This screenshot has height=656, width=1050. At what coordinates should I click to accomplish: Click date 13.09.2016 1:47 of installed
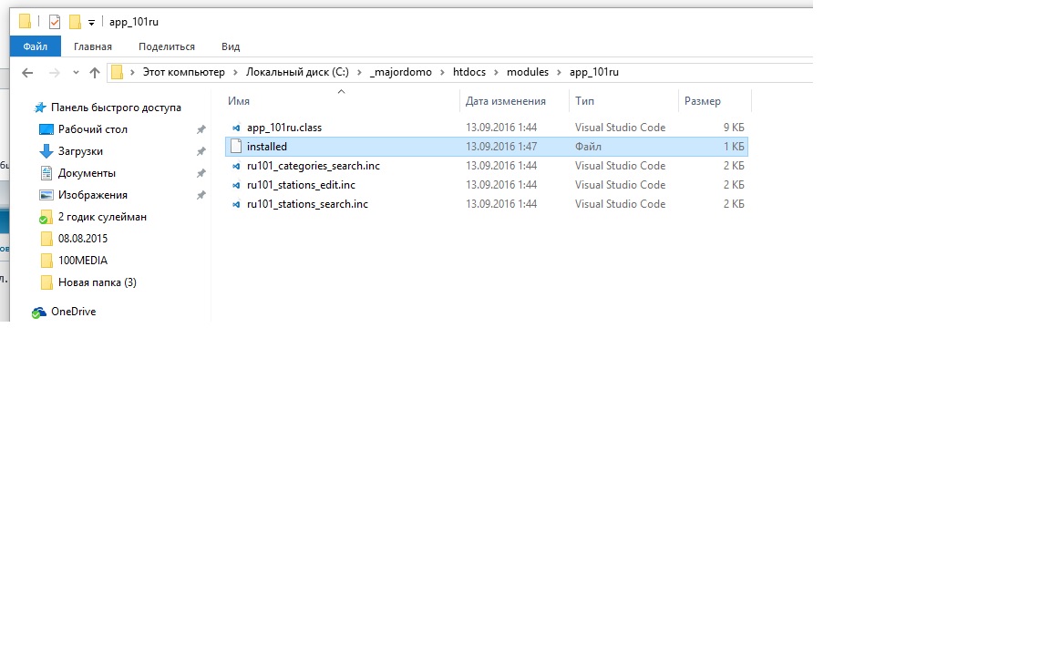501,147
